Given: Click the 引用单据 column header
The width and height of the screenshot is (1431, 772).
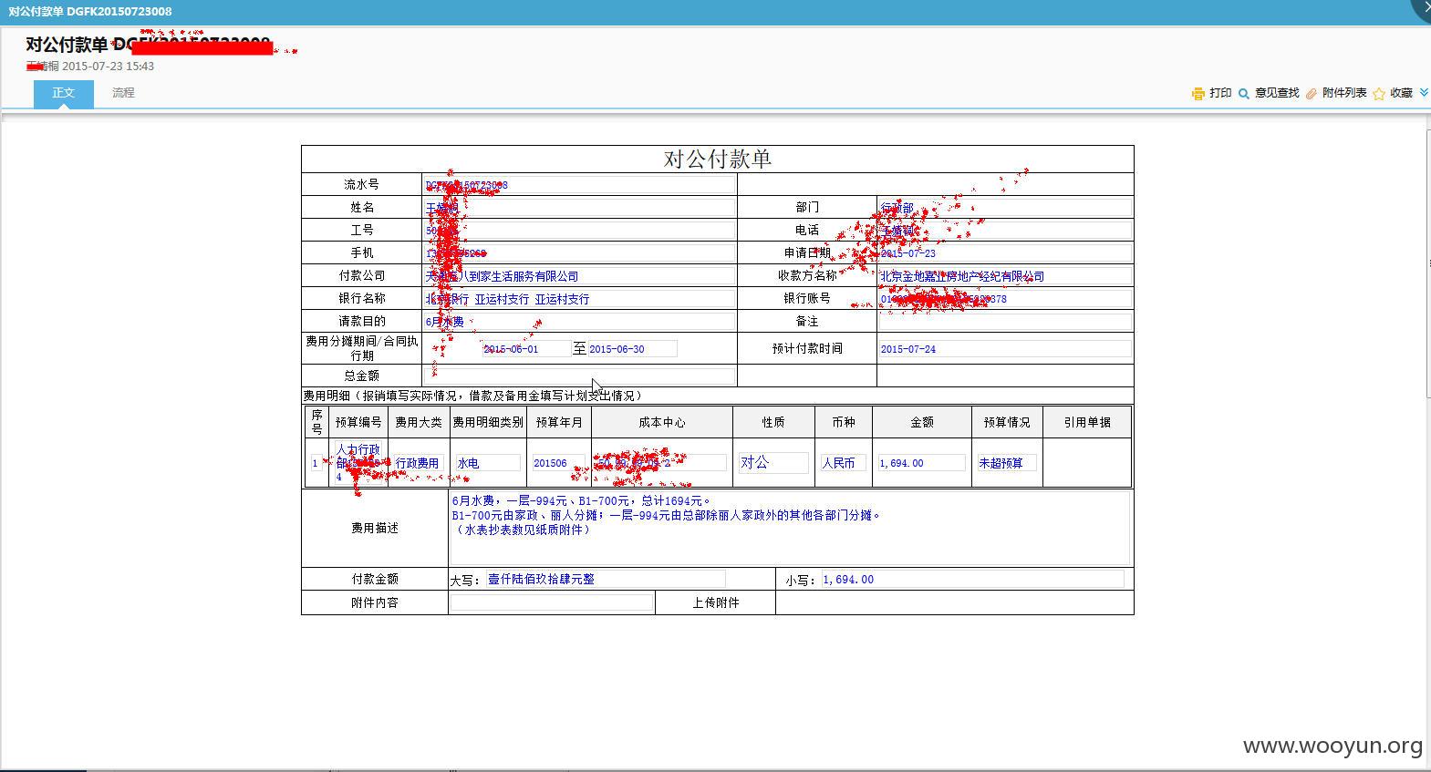Looking at the screenshot, I should (1087, 422).
